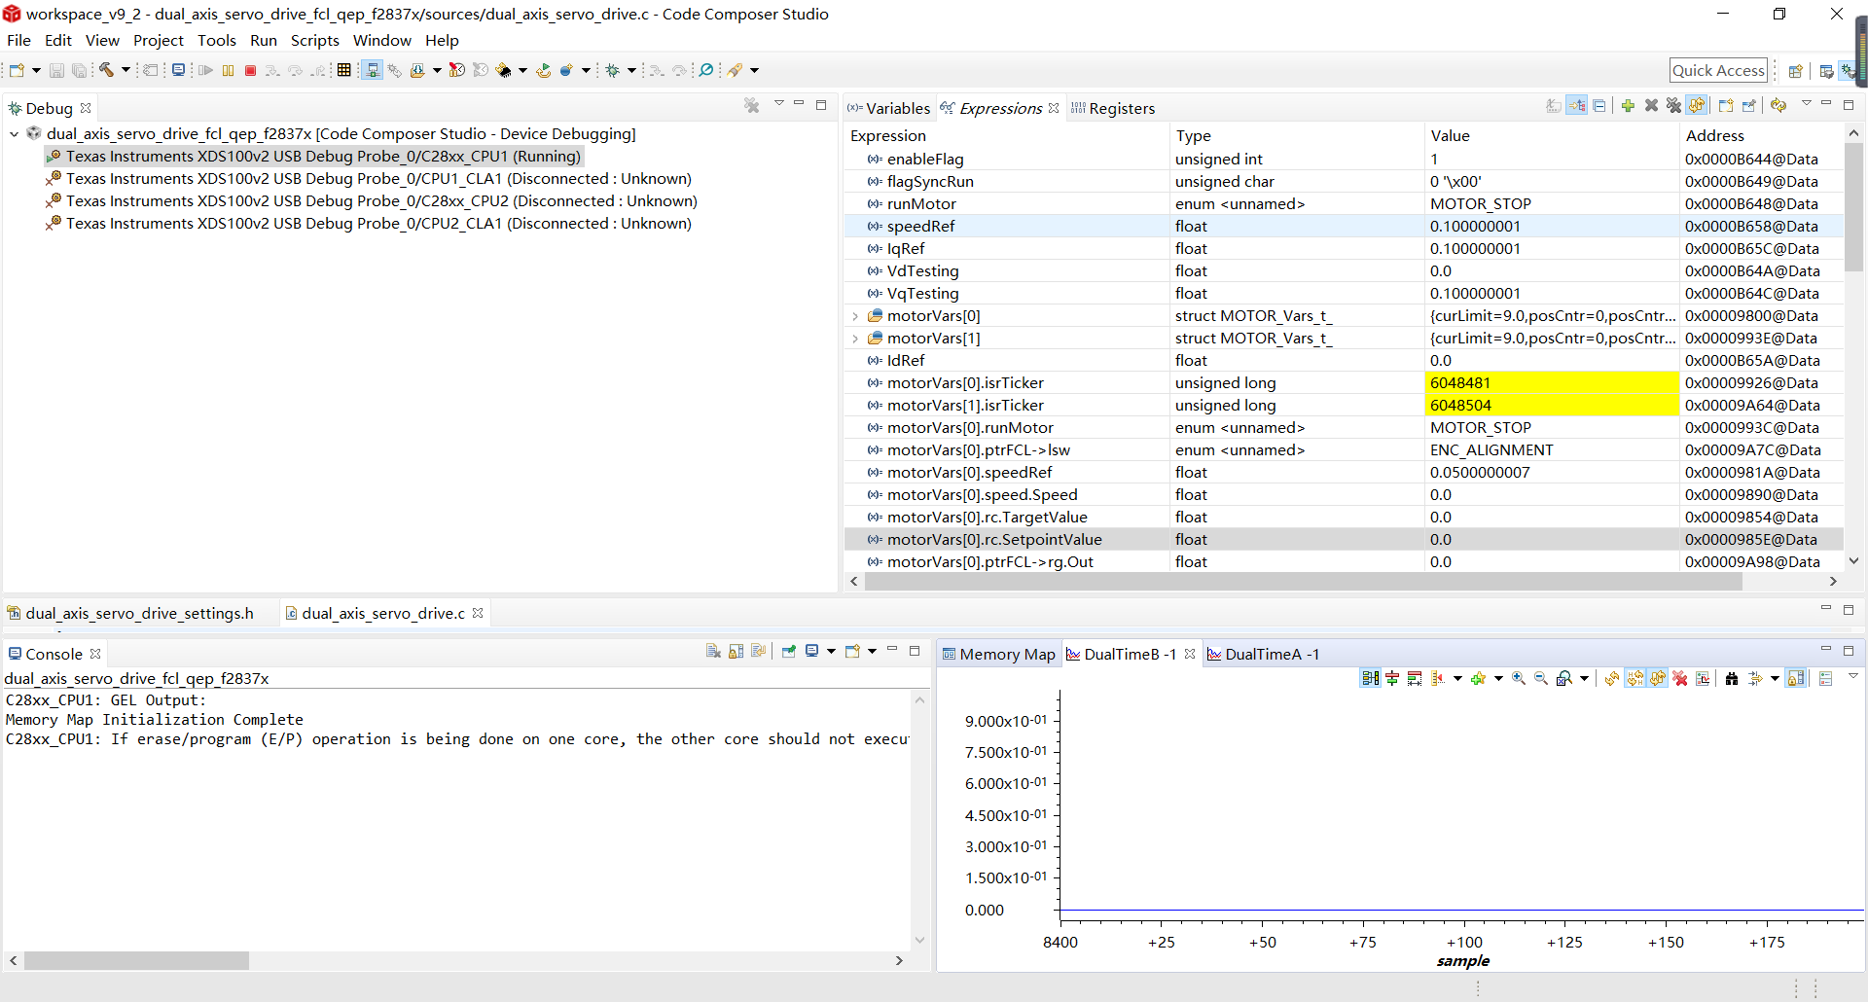
Task: Click the Refresh icon in Expressions view
Action: click(x=1778, y=105)
